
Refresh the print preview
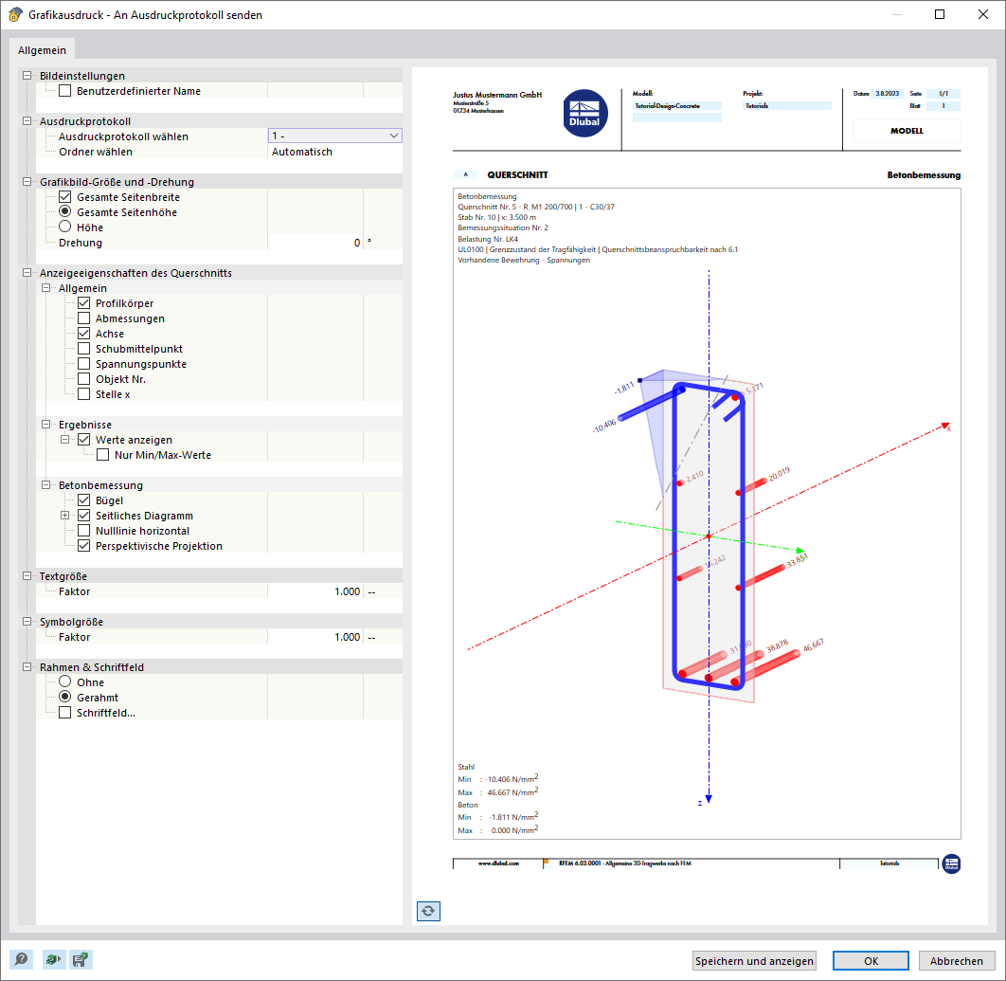[x=428, y=910]
